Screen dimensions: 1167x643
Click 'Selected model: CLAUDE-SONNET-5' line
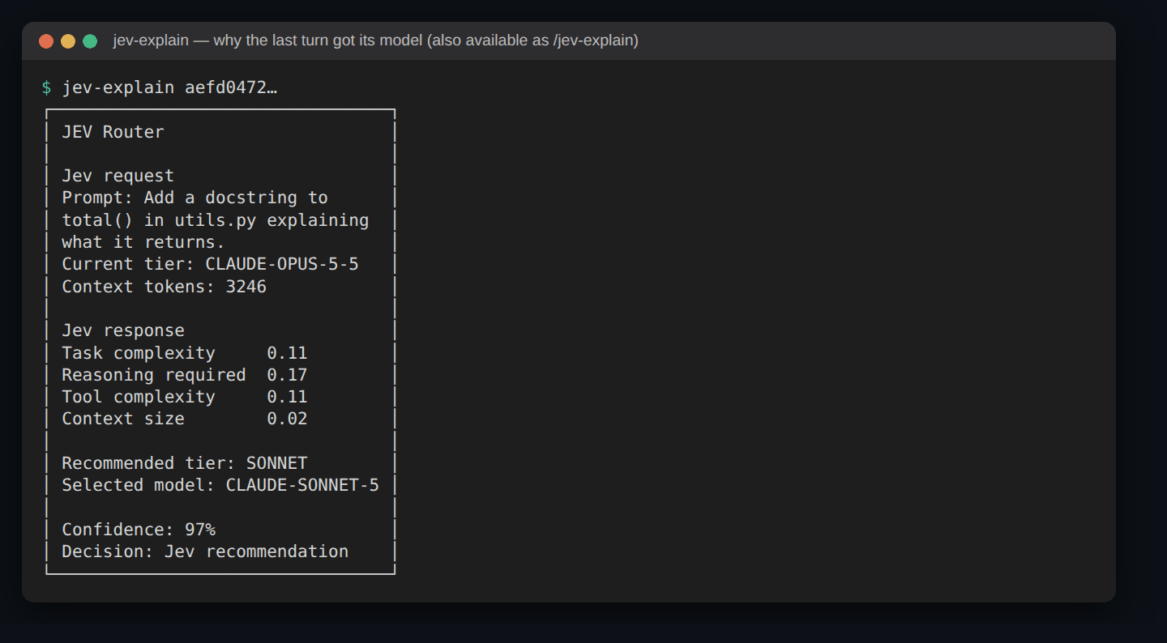click(x=220, y=485)
